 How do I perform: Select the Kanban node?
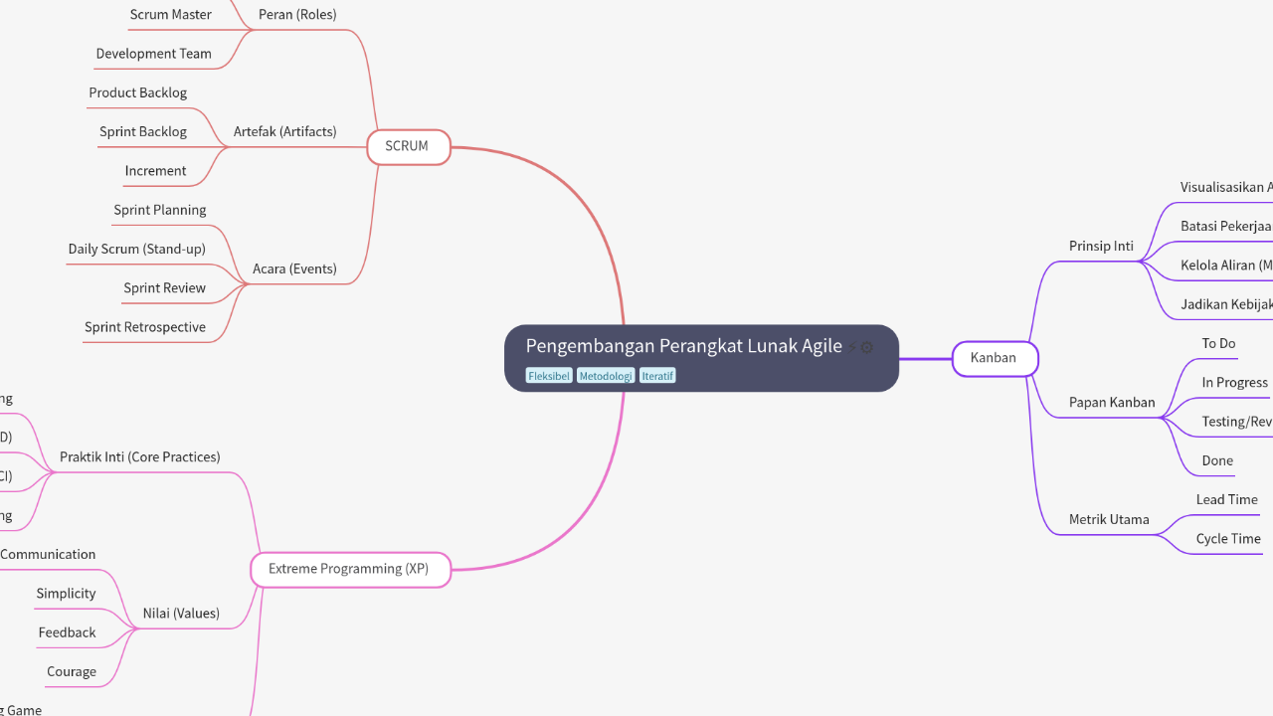click(x=994, y=358)
